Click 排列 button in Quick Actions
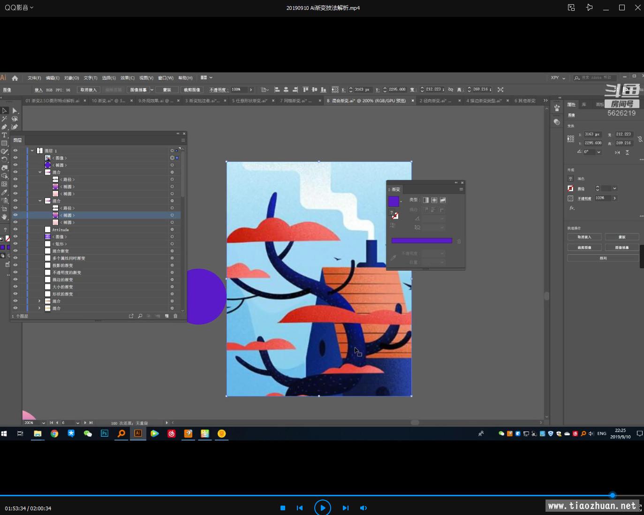Image resolution: width=644 pixels, height=515 pixels. [x=603, y=258]
